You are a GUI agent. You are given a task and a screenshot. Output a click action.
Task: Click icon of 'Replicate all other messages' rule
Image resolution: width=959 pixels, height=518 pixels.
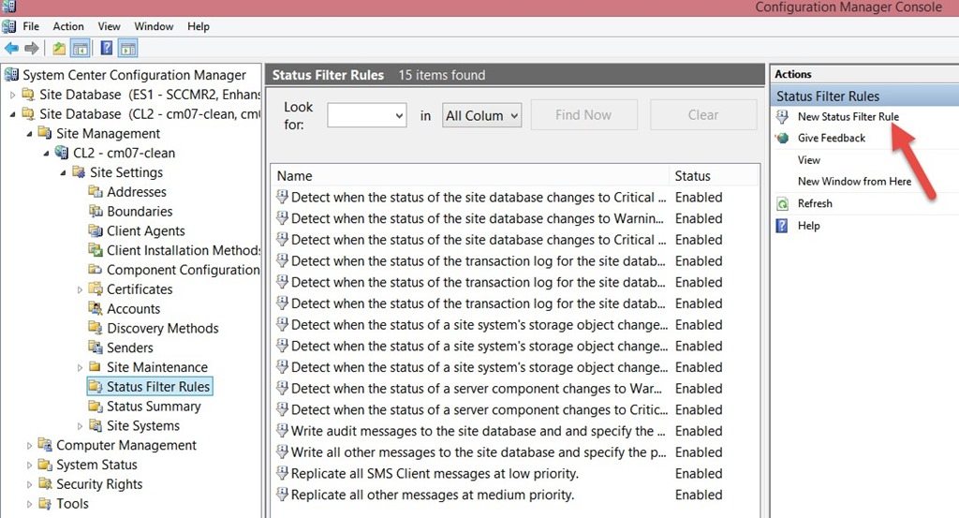coord(282,495)
